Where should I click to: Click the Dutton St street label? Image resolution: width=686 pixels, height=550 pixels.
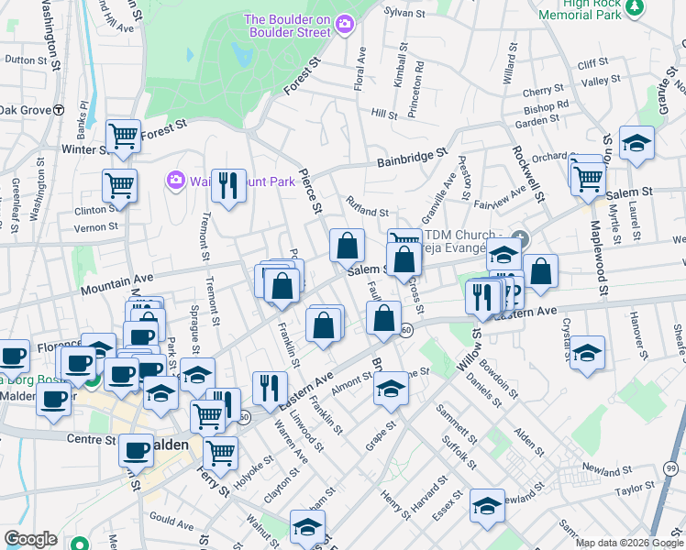[x=26, y=60]
